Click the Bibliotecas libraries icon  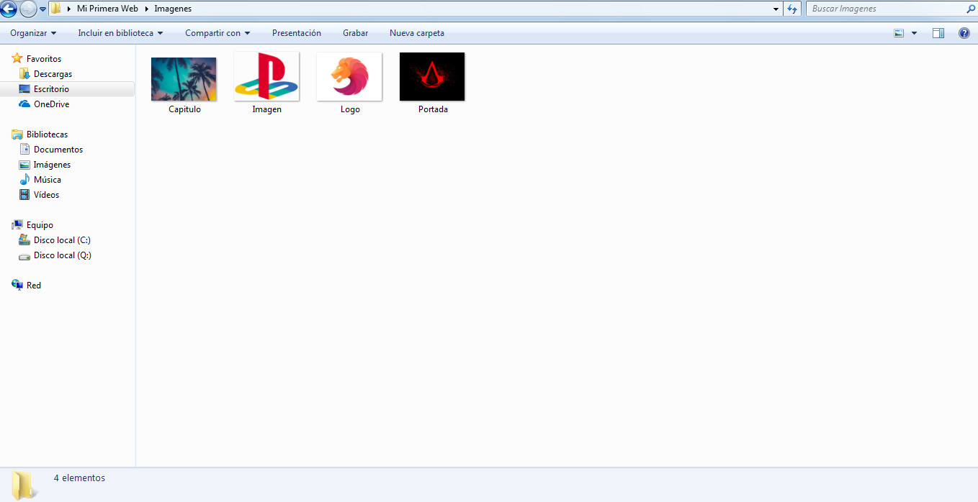tap(17, 134)
